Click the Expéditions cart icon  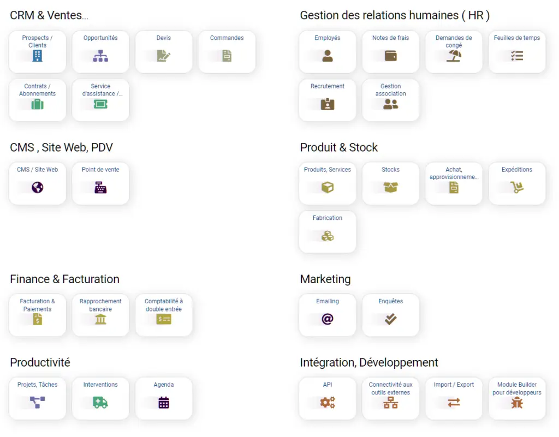pos(517,188)
